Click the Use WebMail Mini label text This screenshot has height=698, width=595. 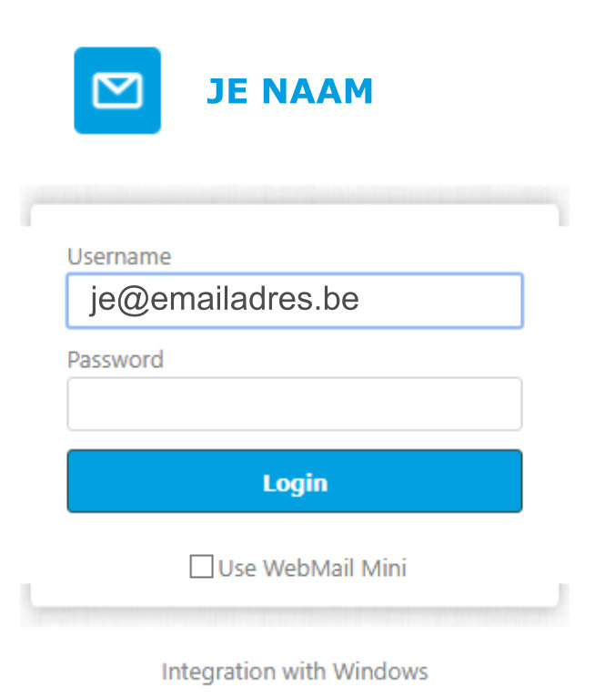point(312,568)
